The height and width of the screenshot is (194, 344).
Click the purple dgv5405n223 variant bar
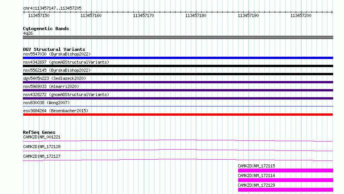[x=178, y=82]
